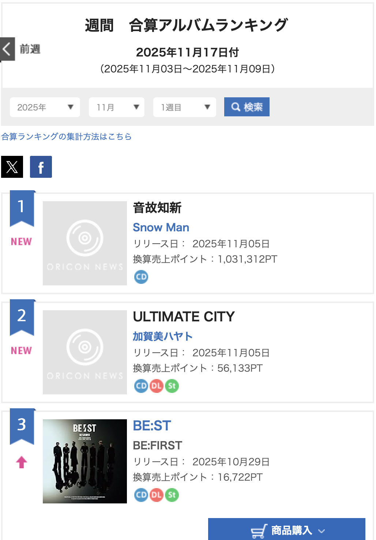Go to previous week with back arrow
Image resolution: width=376 pixels, height=540 pixels.
[x=7, y=49]
